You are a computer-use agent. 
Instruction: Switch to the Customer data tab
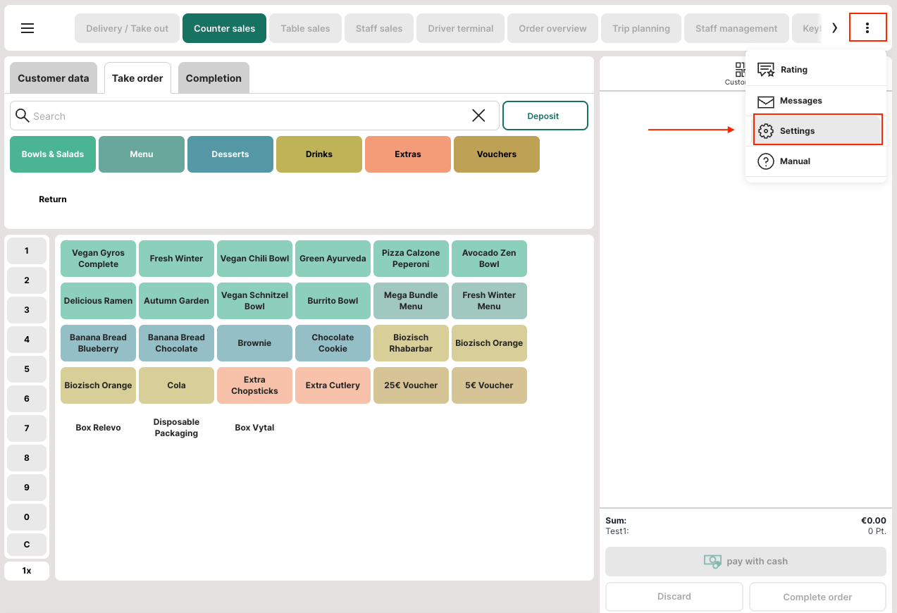coord(54,78)
